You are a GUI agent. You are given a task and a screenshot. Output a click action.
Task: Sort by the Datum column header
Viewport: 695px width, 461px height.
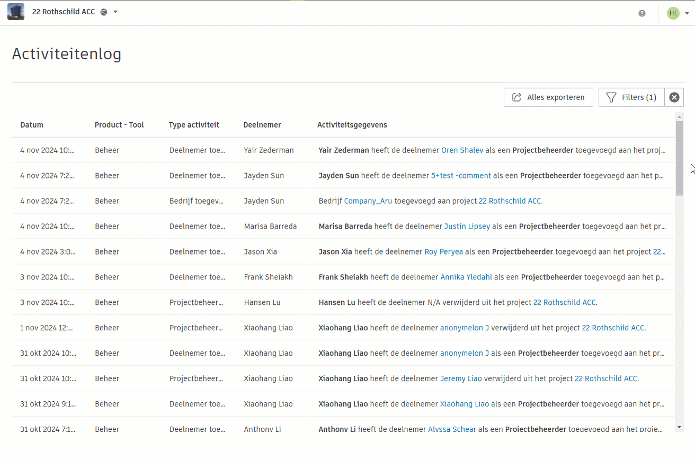point(32,125)
